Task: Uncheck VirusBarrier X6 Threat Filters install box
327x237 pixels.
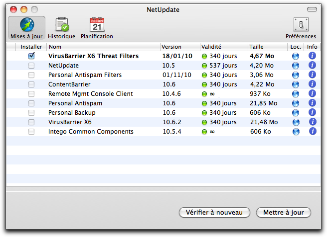Action: coord(31,56)
